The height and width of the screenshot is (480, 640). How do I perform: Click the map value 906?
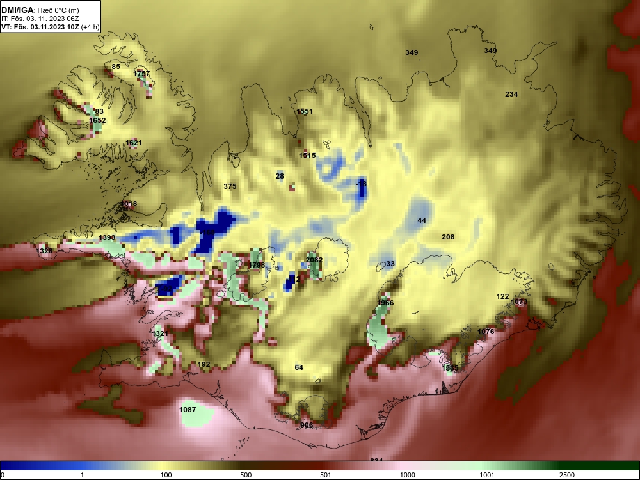point(307,425)
